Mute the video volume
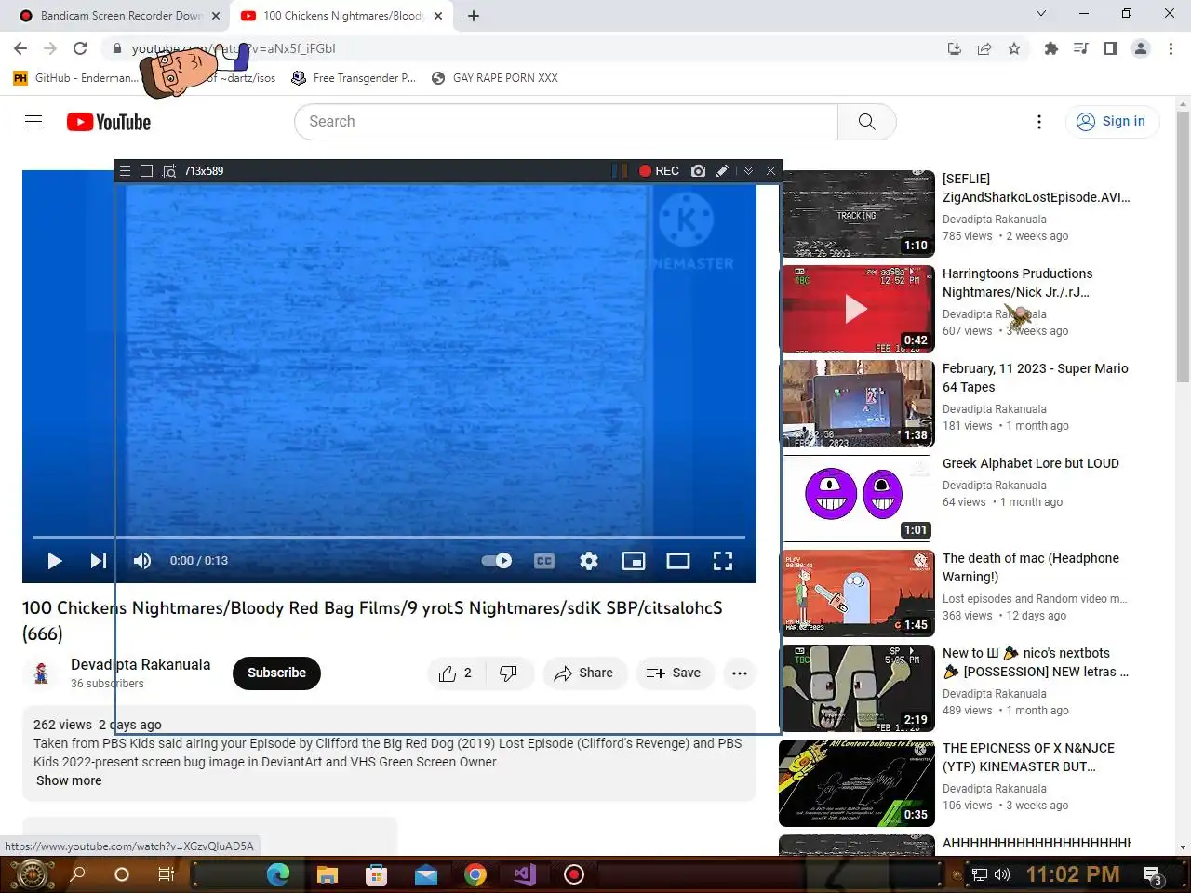 point(142,561)
